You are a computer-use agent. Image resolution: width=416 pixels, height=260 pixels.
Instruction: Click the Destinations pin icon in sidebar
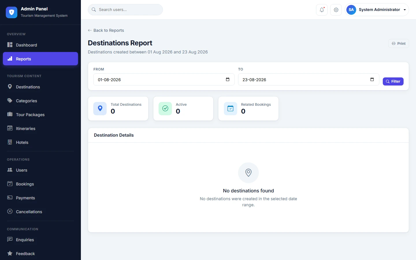pos(10,87)
